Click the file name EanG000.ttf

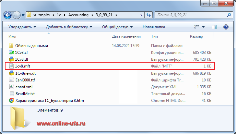click(25, 80)
